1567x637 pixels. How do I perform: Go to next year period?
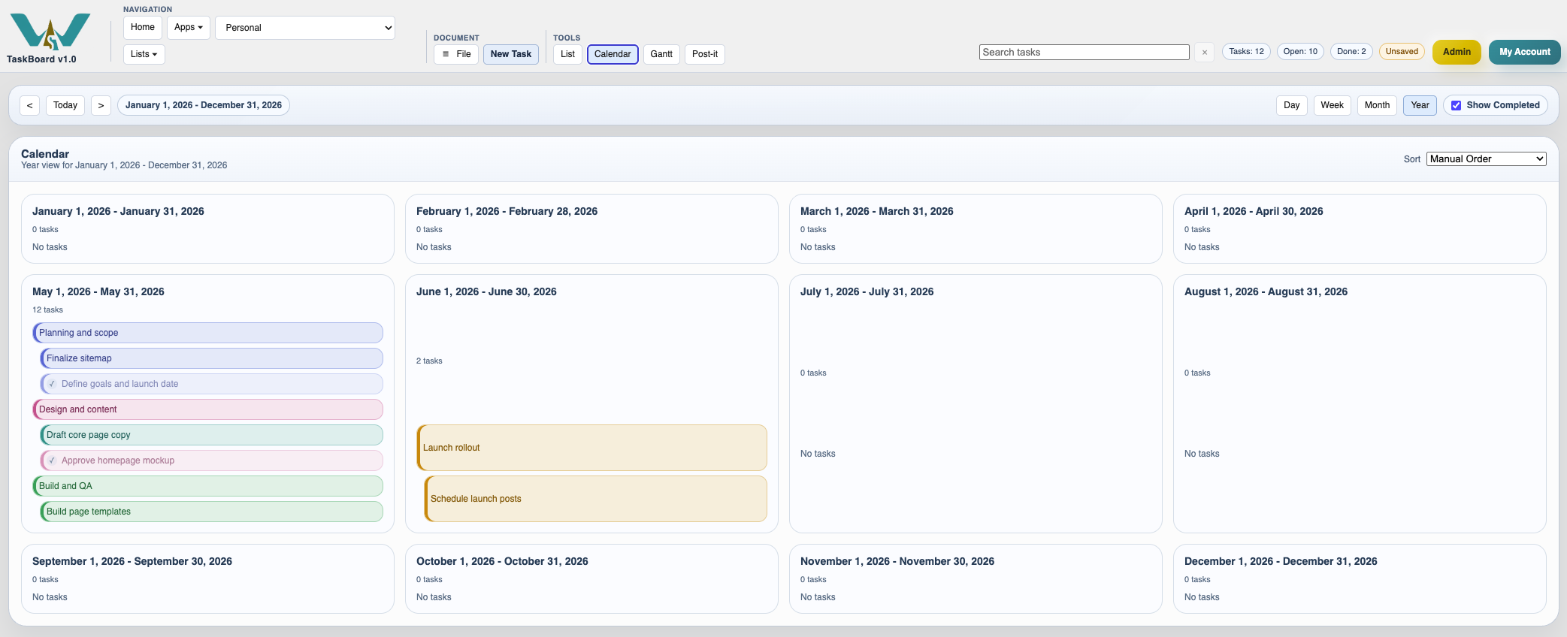[101, 105]
